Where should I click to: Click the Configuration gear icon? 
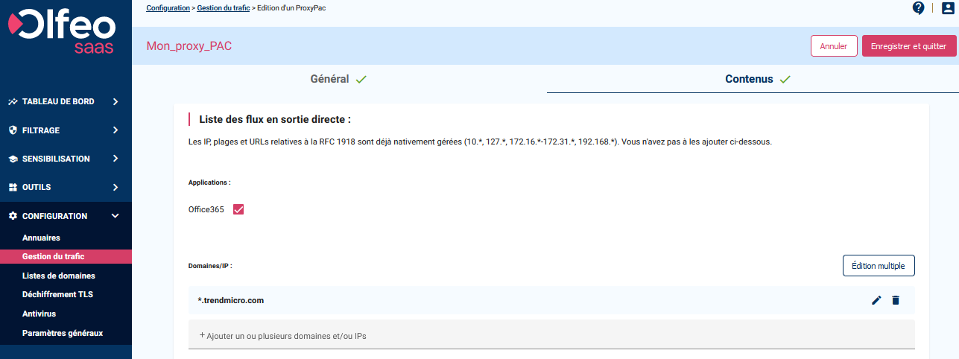[13, 216]
